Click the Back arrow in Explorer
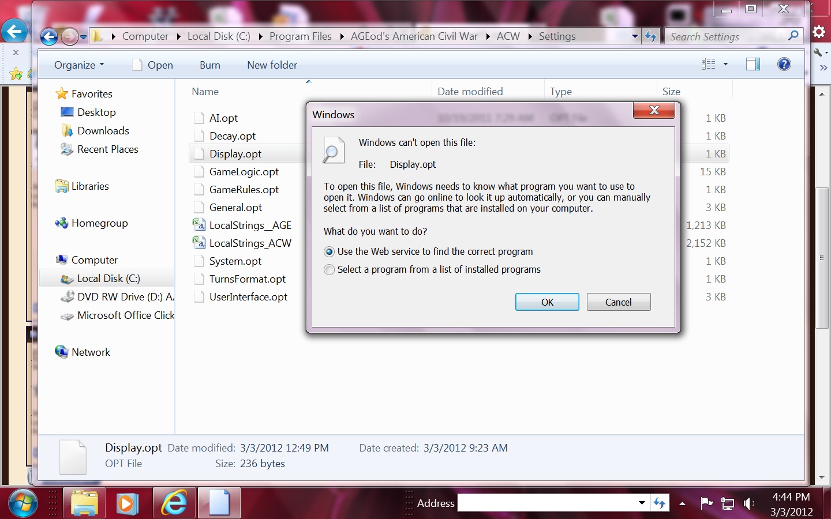Viewport: 831px width, 519px height. (49, 37)
